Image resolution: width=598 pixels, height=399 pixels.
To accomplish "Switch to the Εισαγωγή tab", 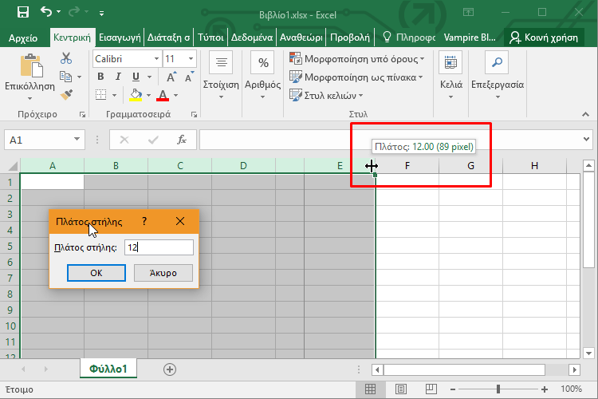I will click(120, 38).
